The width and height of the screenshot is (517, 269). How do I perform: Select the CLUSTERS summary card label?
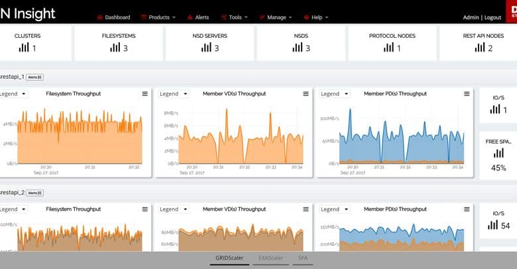pos(27,36)
